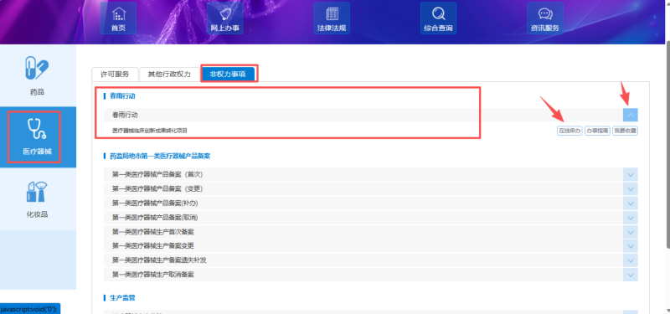Screen dimensions: 670x314
Task: Expand 第一类医疗器械生产首次备案 row chevron
Action: coord(631,232)
